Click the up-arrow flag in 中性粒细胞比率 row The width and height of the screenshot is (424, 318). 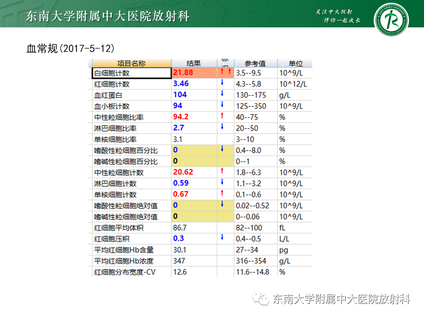pyautogui.click(x=222, y=116)
